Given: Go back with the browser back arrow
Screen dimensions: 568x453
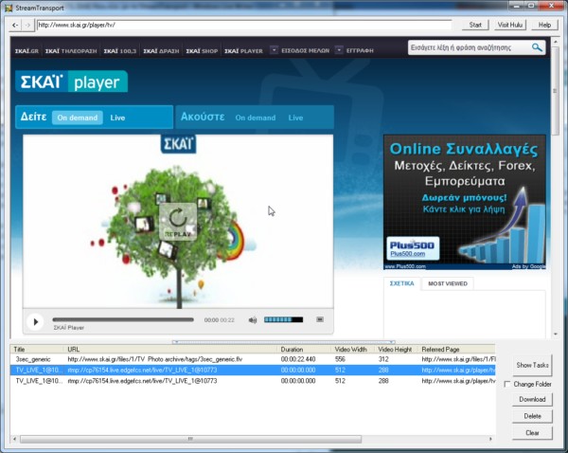Looking at the screenshot, I should [x=14, y=25].
